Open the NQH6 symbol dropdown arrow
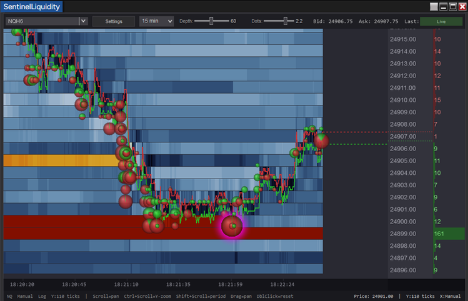Viewport: 468px width, 301px height. [83, 21]
